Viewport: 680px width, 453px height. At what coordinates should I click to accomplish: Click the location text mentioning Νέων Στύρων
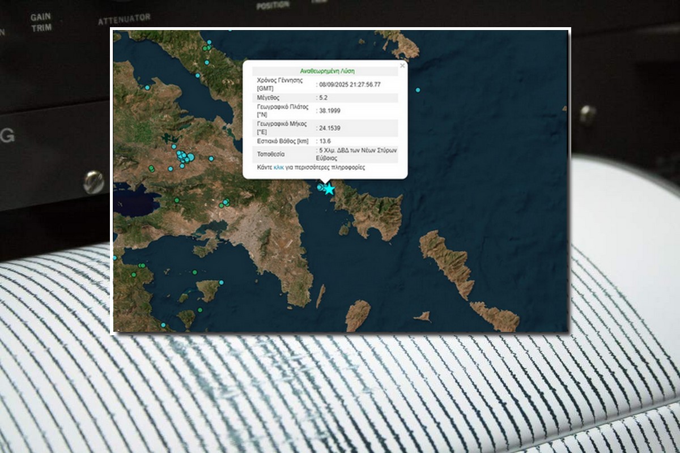(x=357, y=154)
